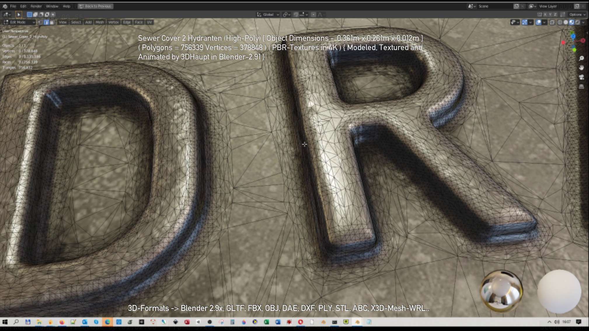Toggle the camera view icon
This screenshot has height=331, width=589.
[x=581, y=77]
